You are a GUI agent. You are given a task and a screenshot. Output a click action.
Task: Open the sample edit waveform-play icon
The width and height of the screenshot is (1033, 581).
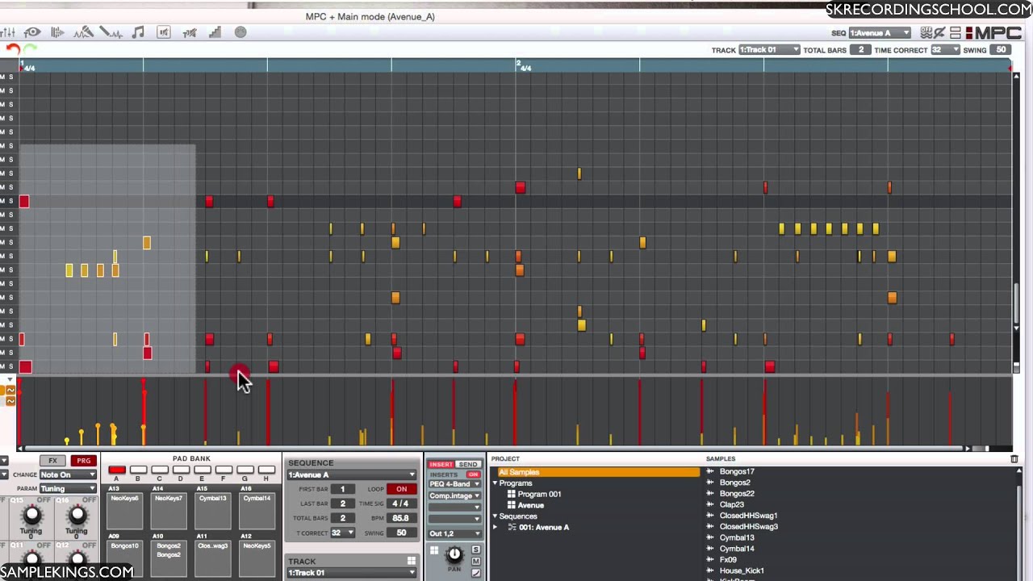pos(57,32)
